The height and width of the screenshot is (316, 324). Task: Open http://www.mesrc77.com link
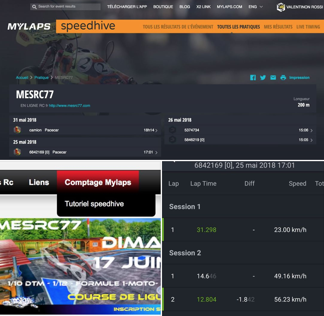[x=69, y=106]
